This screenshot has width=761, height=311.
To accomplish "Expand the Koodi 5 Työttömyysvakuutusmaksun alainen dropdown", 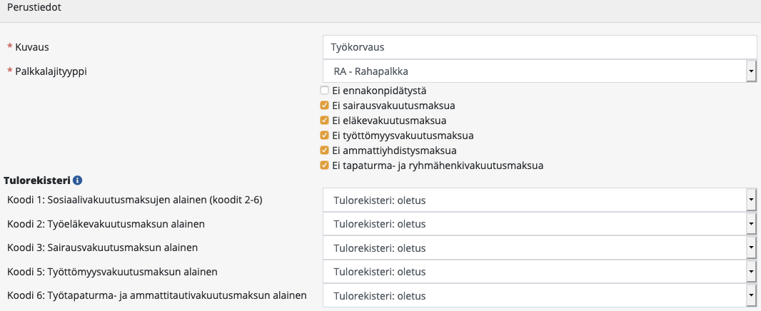I will pyautogui.click(x=539, y=272).
